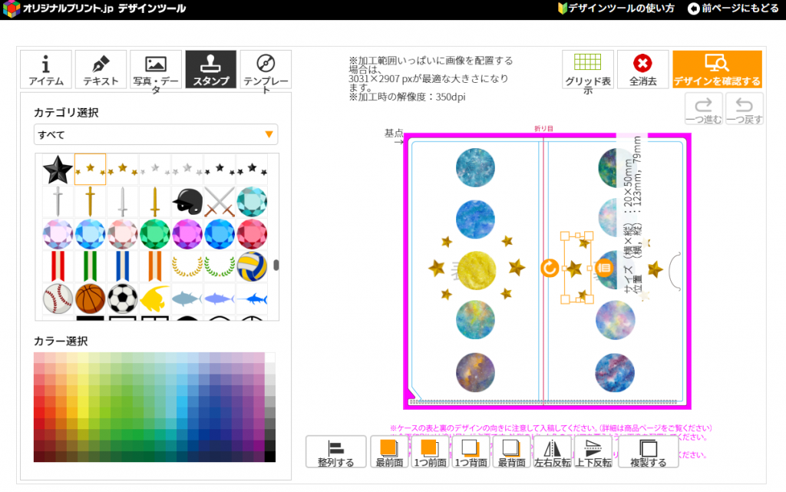The image size is (786, 492).
Task: Select the black stars arc stamp at row end
Action: click(x=252, y=170)
